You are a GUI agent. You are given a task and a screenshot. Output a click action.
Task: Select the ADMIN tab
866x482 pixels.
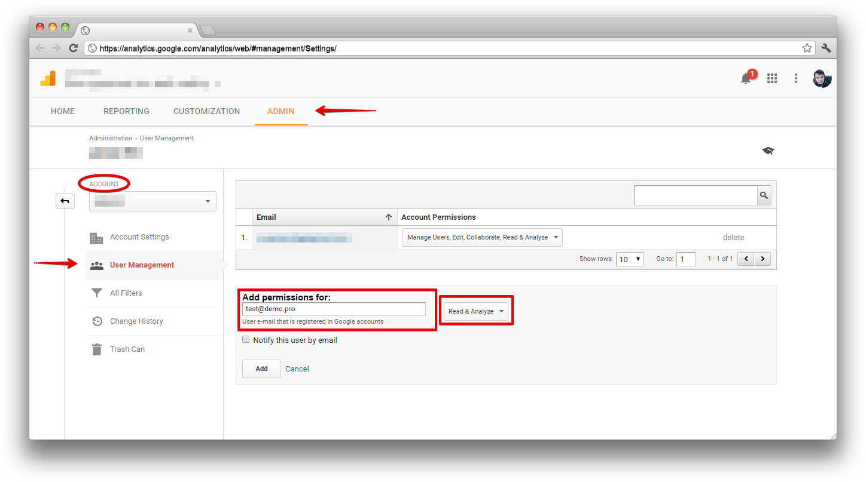pyautogui.click(x=280, y=111)
